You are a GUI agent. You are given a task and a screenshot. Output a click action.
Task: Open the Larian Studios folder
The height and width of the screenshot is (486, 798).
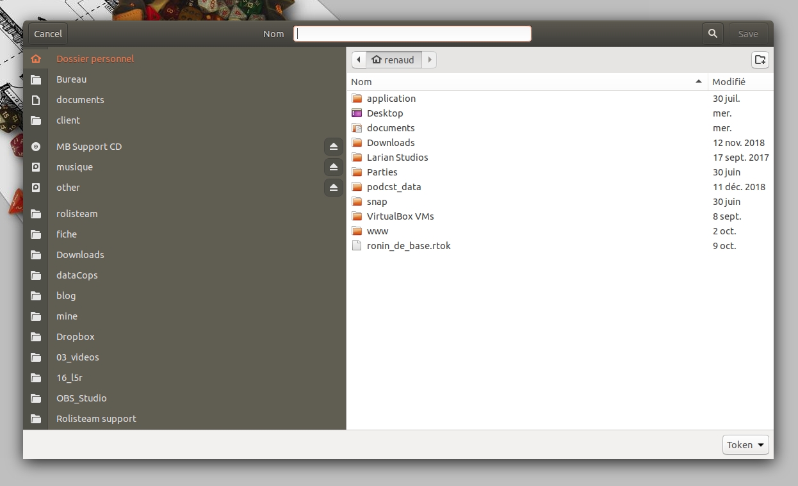[397, 158]
